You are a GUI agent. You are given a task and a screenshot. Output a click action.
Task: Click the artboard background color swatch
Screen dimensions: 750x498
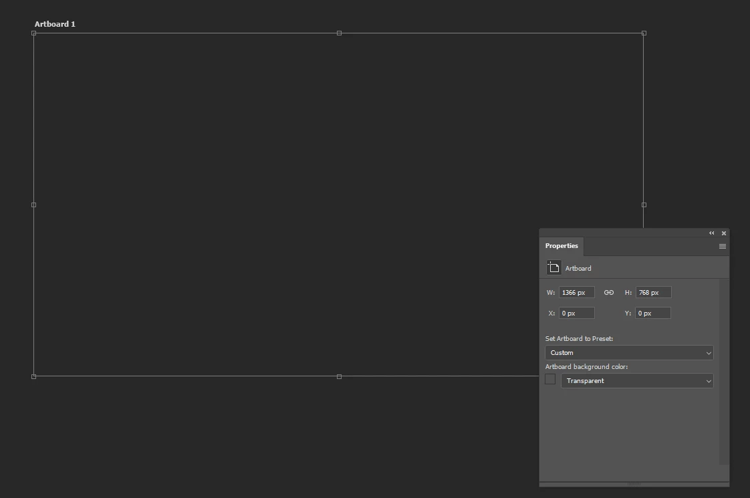[550, 380]
